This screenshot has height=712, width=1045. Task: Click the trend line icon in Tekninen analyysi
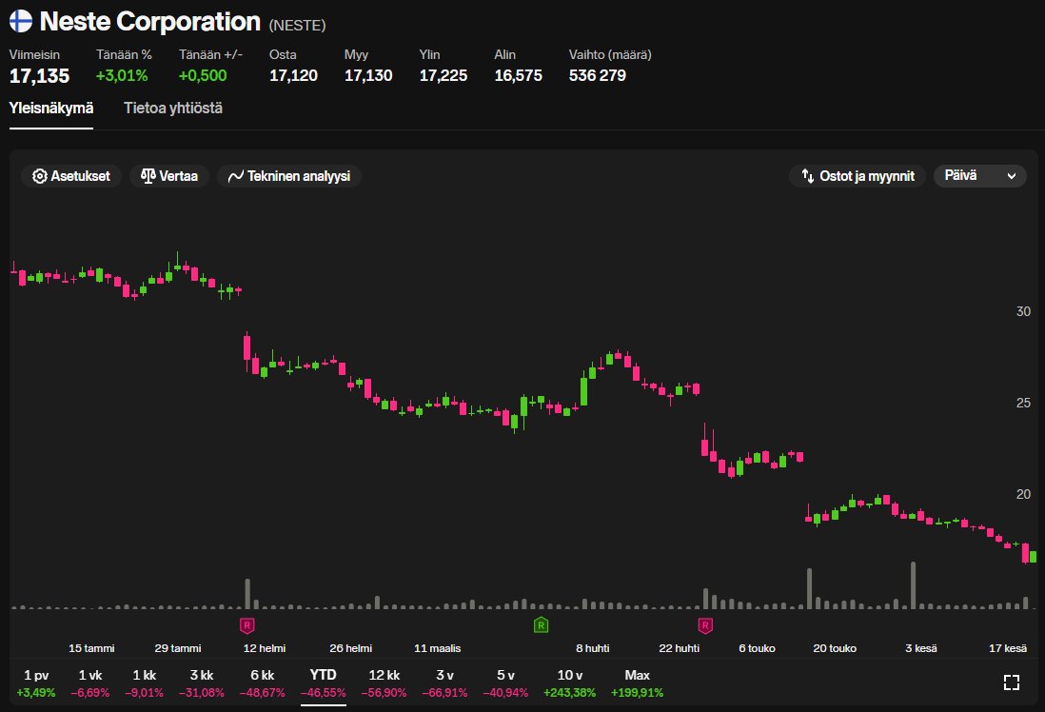[x=235, y=177]
